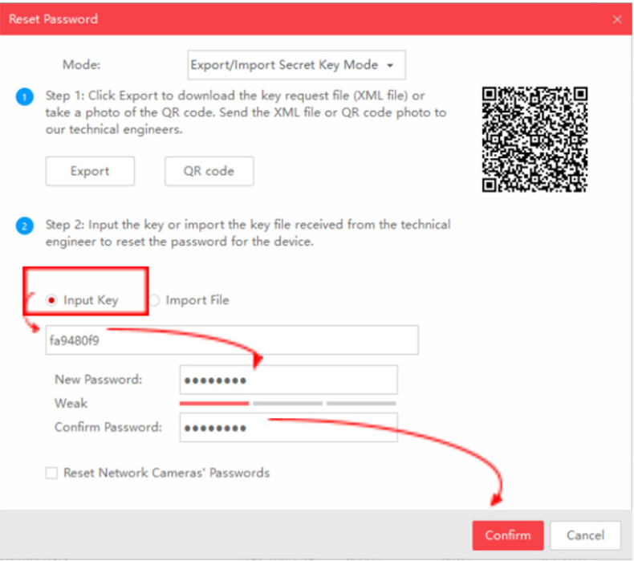Click the blue Step 2 number badge
634x561 pixels.
(25, 226)
